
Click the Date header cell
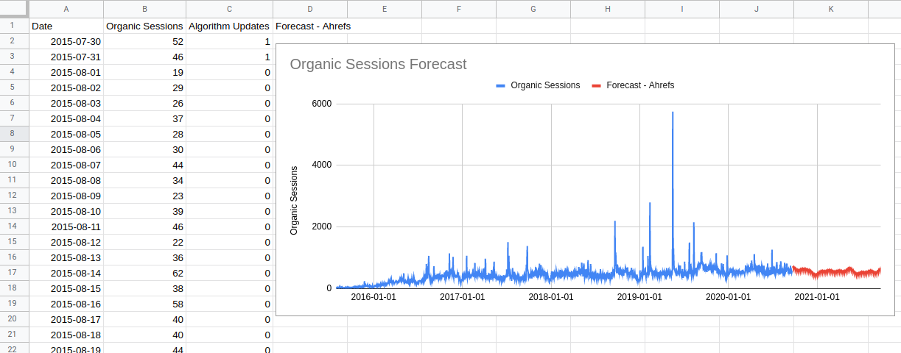tap(66, 26)
